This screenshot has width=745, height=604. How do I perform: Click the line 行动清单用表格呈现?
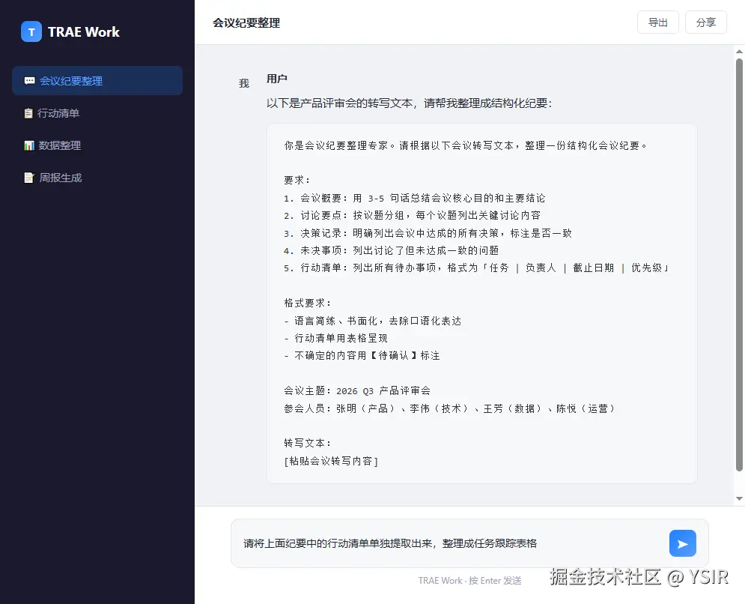(x=336, y=338)
